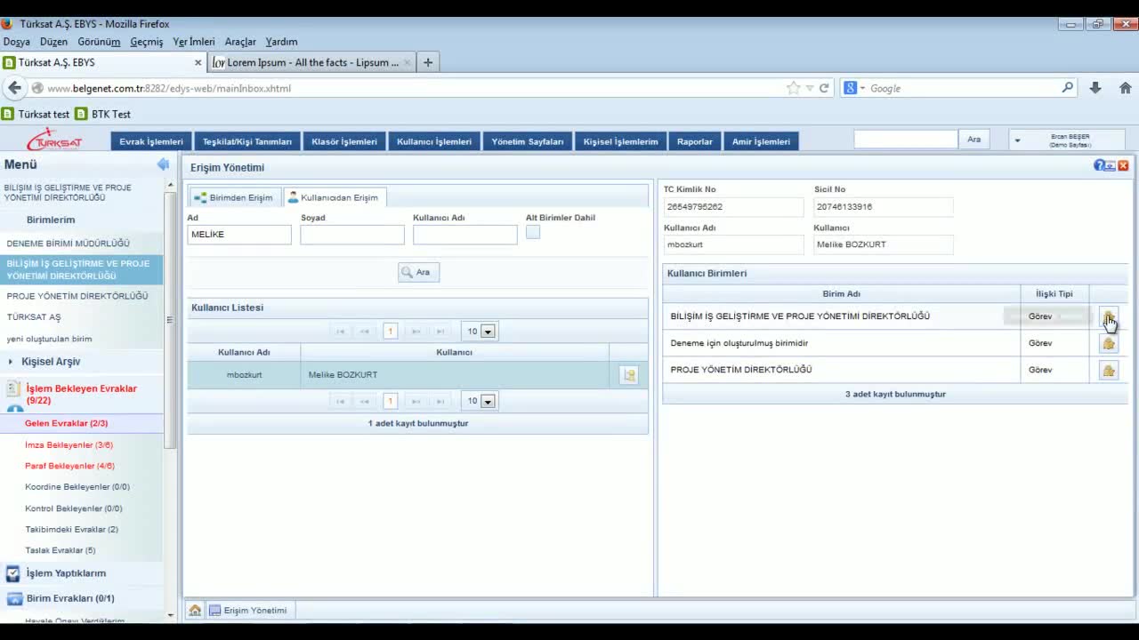Open Firefox downloads arrow icon
This screenshot has width=1139, height=640.
(1095, 88)
